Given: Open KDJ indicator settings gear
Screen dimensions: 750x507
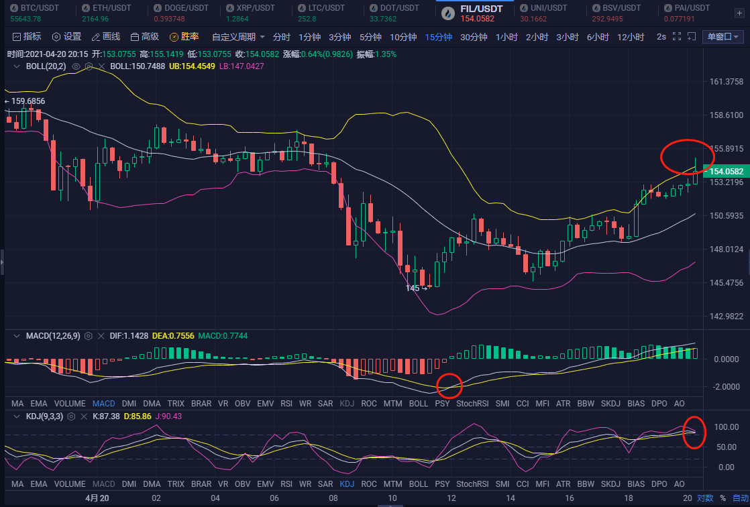Looking at the screenshot, I should (x=70, y=416).
